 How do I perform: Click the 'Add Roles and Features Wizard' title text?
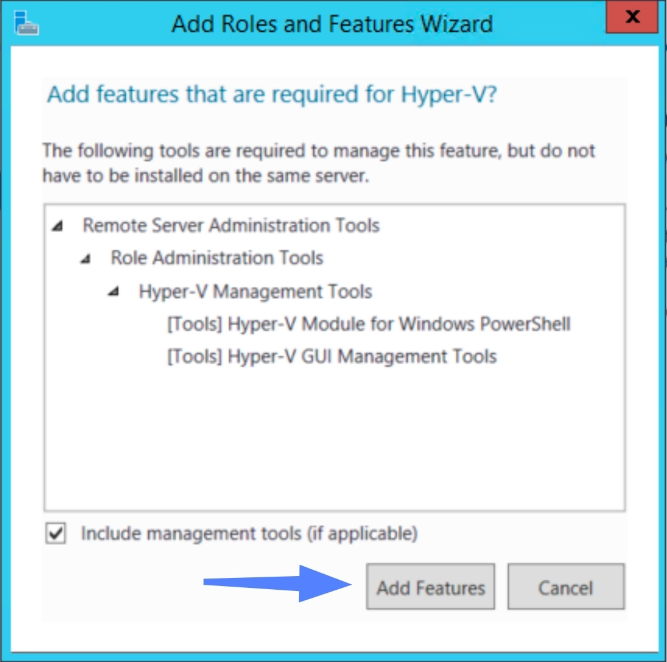pos(332,24)
